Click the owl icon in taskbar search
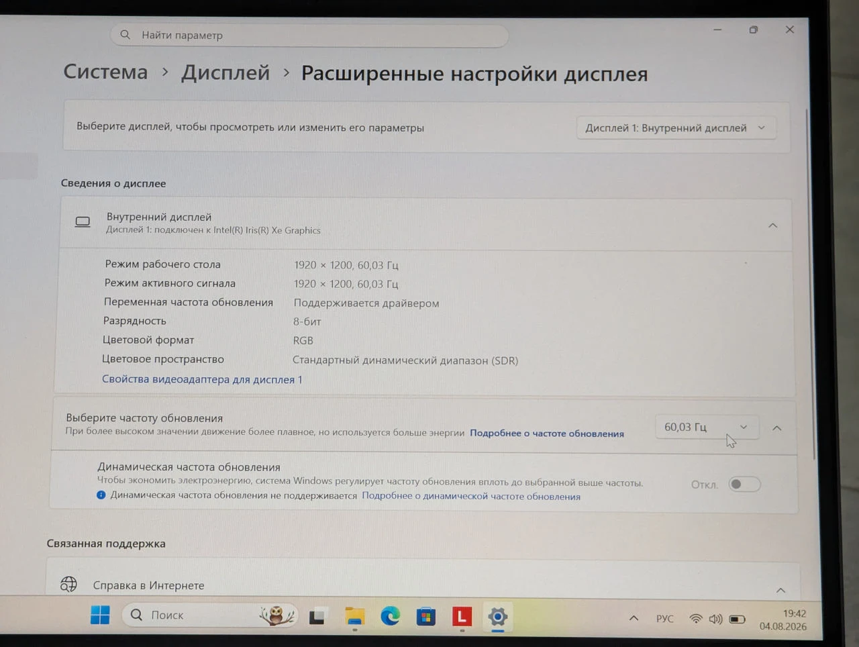Viewport: 859px width, 647px height. 276,615
